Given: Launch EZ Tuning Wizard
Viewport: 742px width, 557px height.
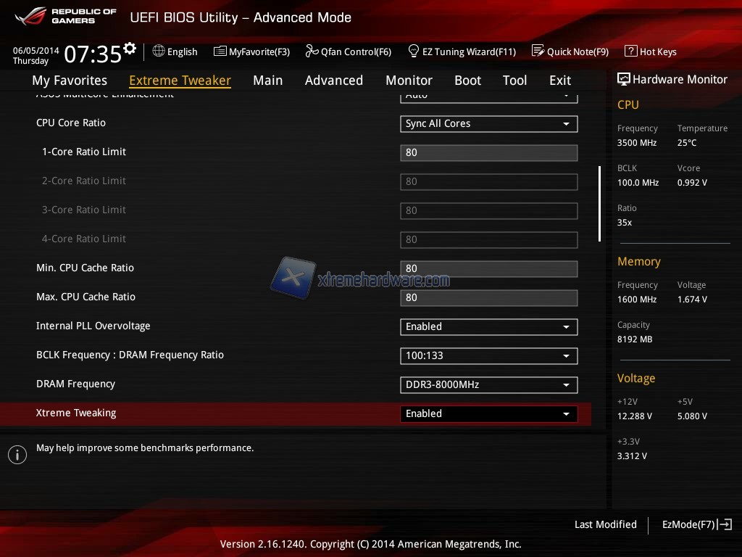Looking at the screenshot, I should point(462,51).
